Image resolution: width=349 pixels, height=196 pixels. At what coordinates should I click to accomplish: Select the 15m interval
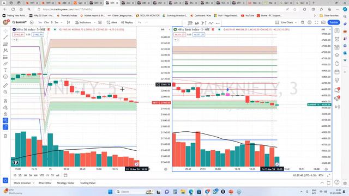(x=46, y=22)
